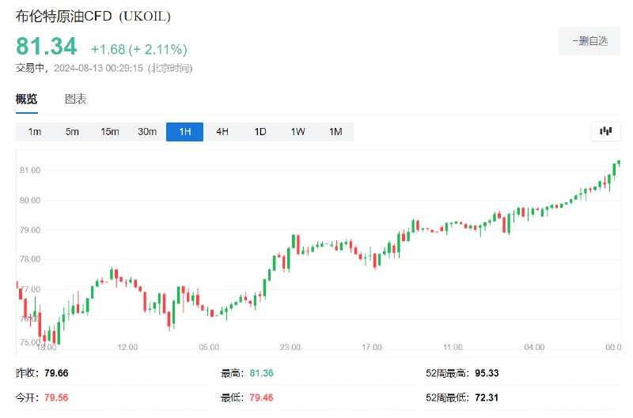Click the 昨收 value 79.66
The height and width of the screenshot is (418, 633).
[x=56, y=373]
